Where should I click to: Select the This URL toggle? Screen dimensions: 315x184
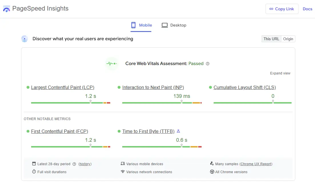271,39
